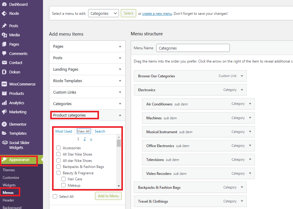Click the Dokan D icon
293x209 pixels.
coord(4,72)
